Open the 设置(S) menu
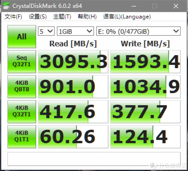This screenshot has width=188, height=171. 38,17
